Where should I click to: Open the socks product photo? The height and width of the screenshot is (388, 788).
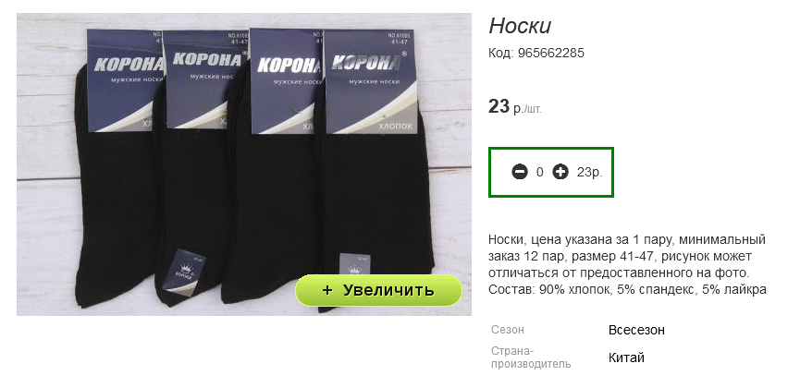pos(244,164)
